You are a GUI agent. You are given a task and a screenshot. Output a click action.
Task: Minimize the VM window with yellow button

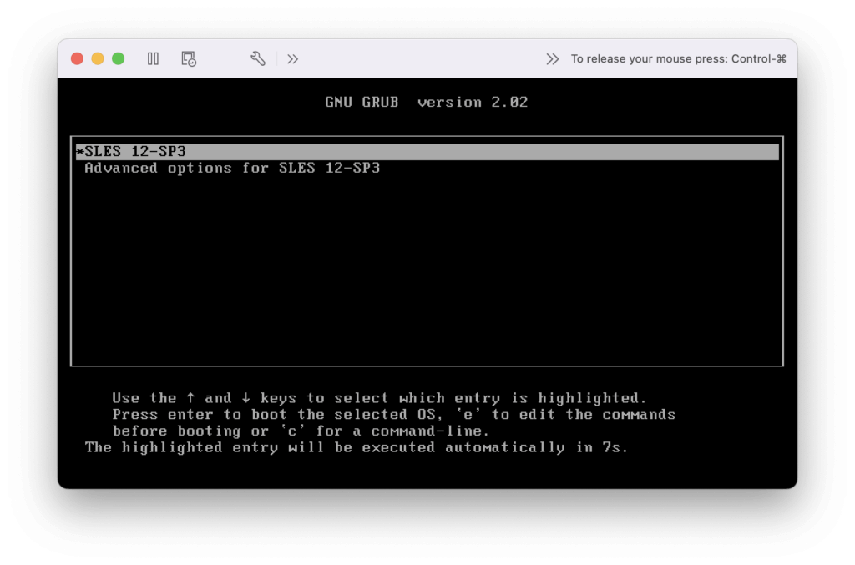point(98,58)
